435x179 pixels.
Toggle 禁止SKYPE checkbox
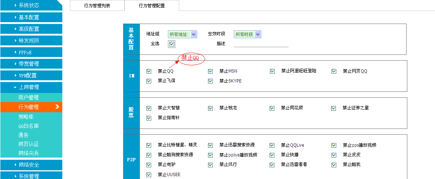pos(210,81)
